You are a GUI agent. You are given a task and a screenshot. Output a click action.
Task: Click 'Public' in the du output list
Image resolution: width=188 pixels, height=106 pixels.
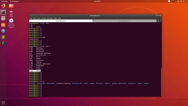tap(39, 62)
